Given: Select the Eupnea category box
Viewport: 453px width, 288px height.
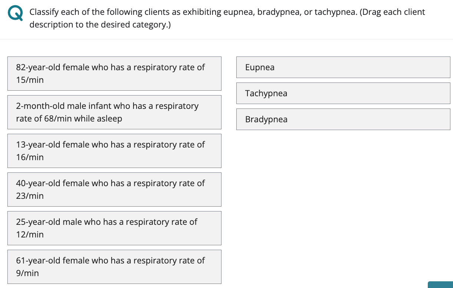Looking at the screenshot, I should [343, 67].
